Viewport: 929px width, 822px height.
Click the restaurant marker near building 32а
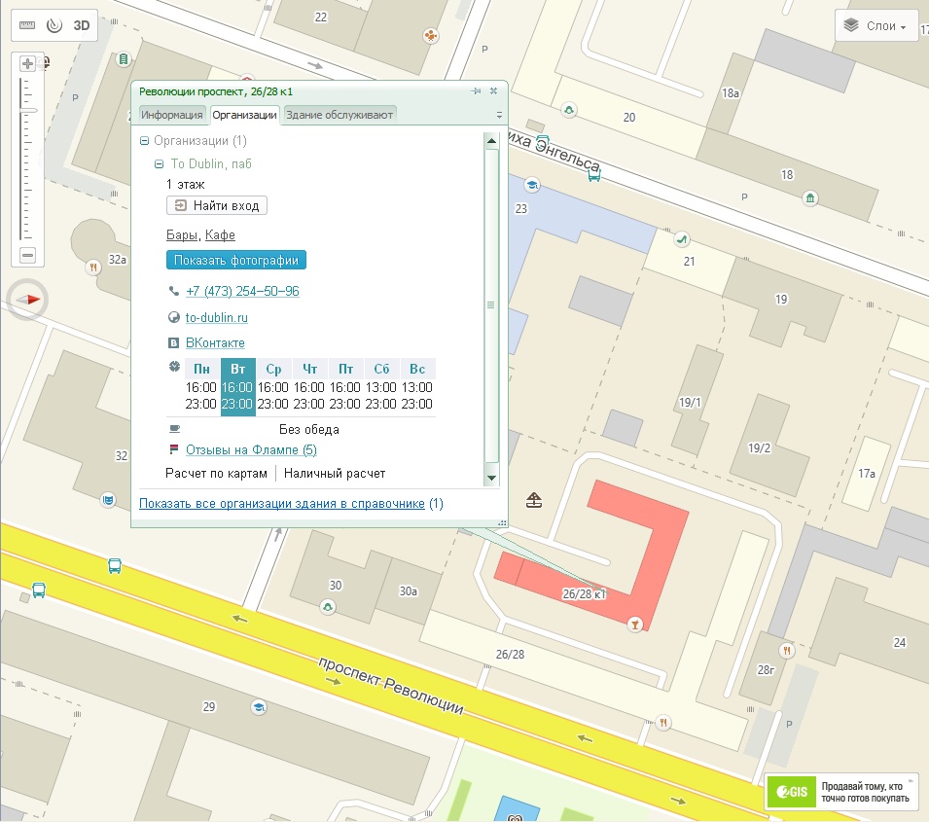pyautogui.click(x=93, y=268)
